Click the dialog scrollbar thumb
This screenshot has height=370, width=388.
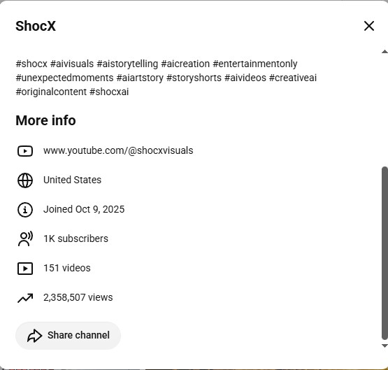[385, 253]
